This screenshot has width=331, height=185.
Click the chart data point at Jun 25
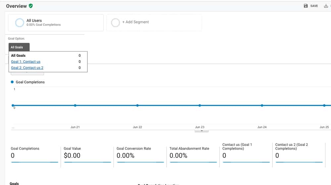(x=324, y=105)
